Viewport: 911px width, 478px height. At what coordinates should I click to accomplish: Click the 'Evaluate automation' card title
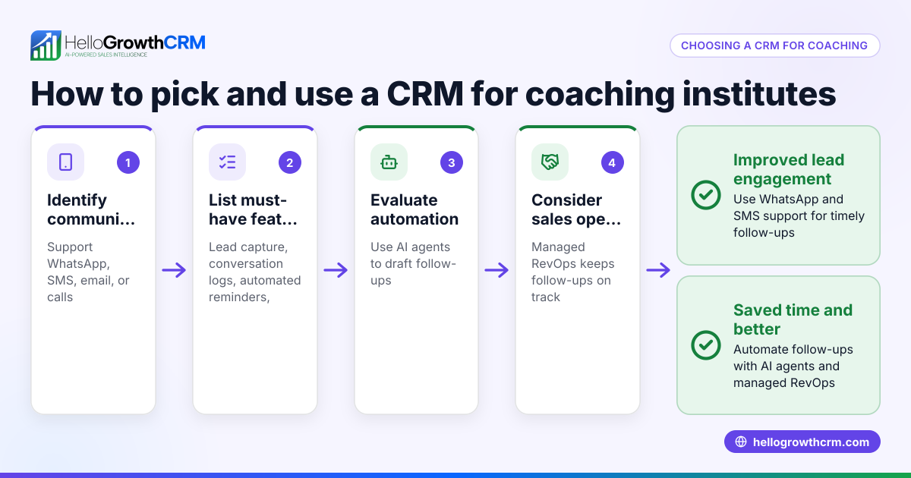point(415,209)
